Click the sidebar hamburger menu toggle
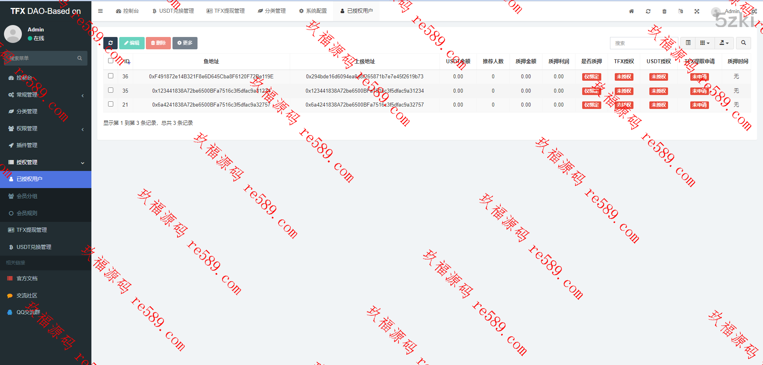Image resolution: width=763 pixels, height=365 pixels. [100, 11]
